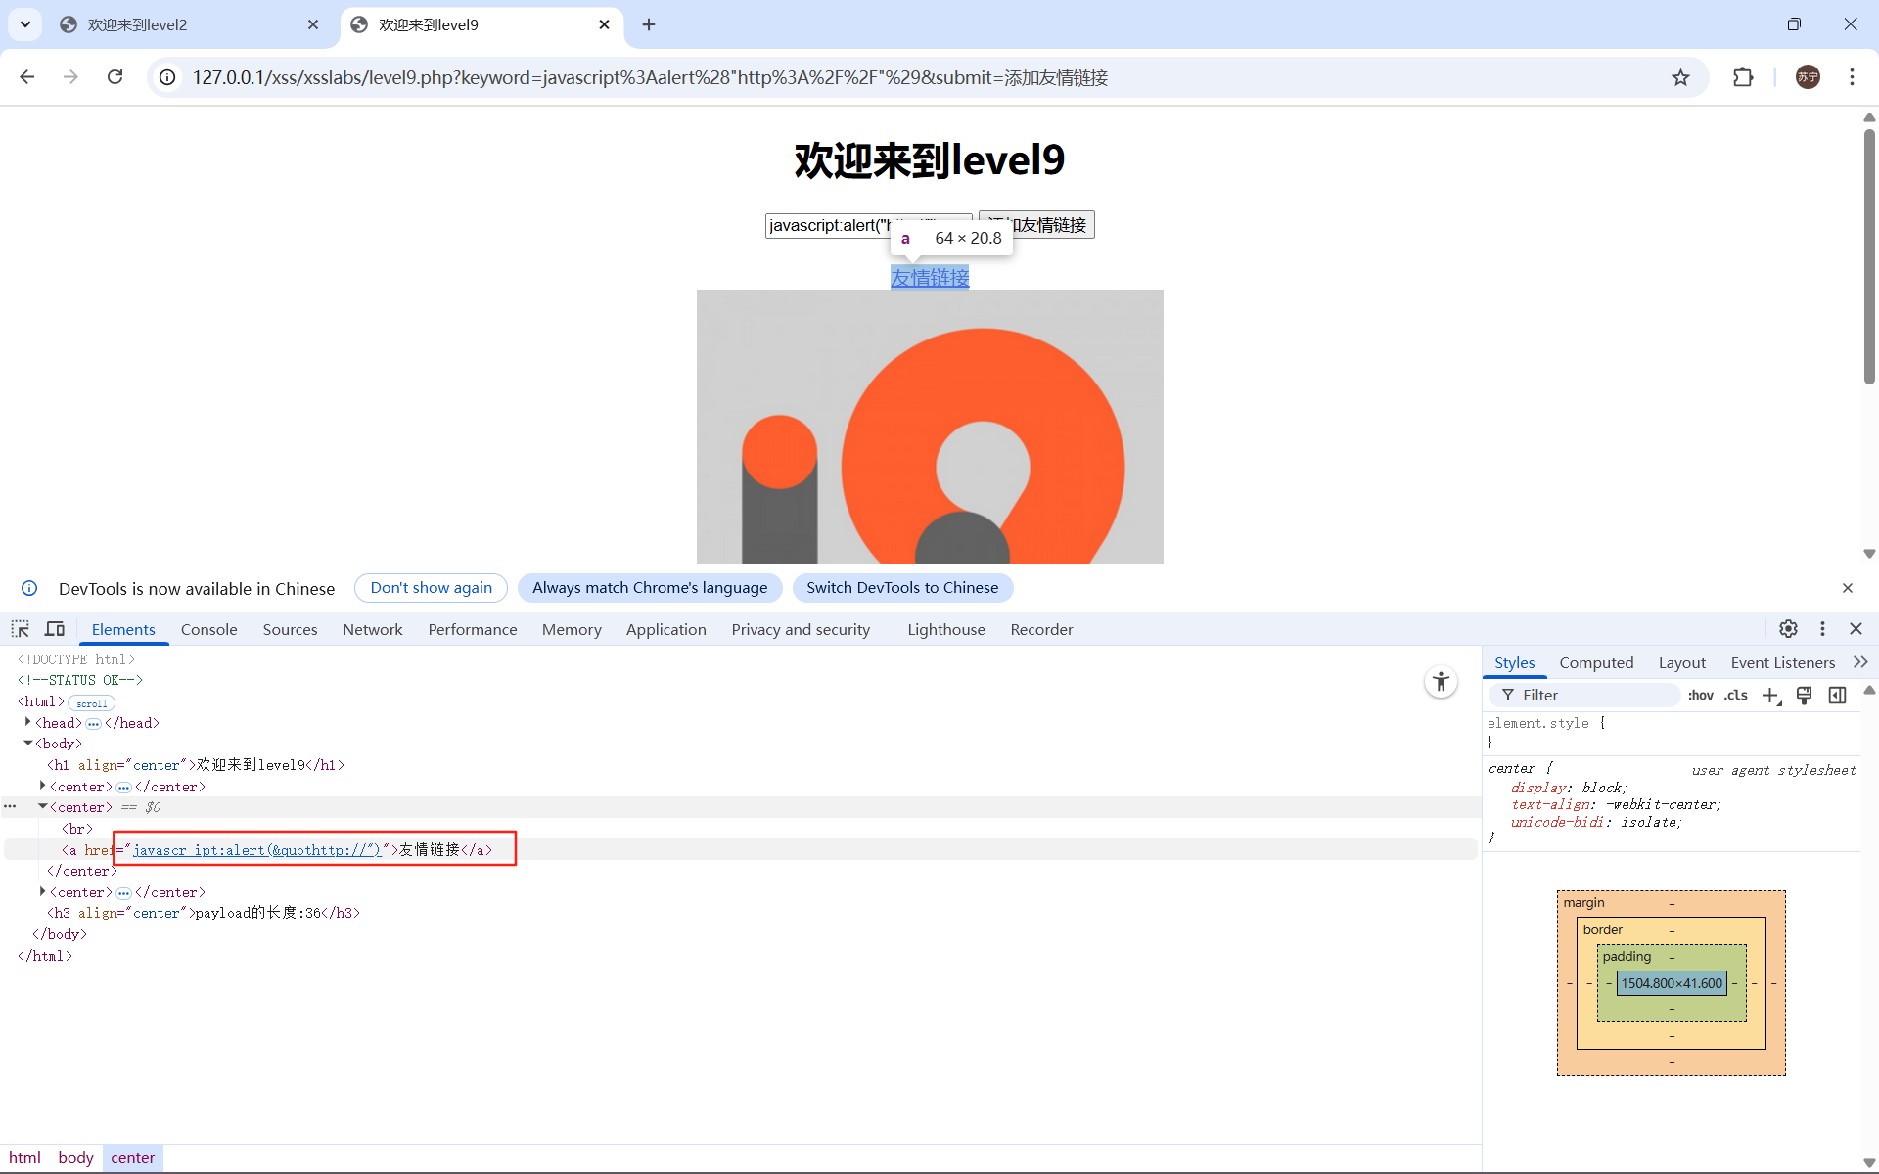This screenshot has height=1174, width=1879.
Task: Go forward in browser history
Action: click(70, 77)
